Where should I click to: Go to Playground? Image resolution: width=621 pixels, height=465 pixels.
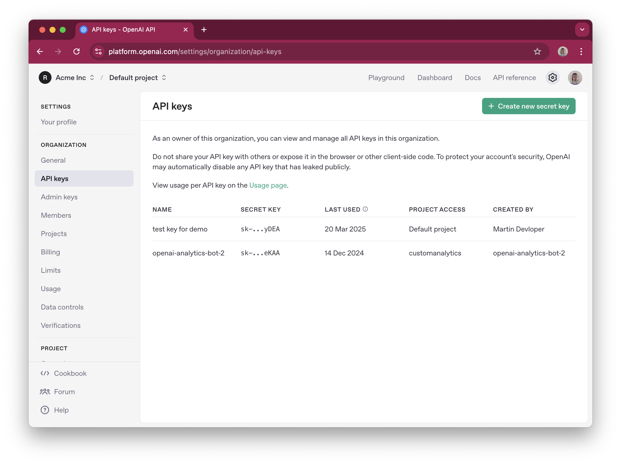pyautogui.click(x=386, y=78)
